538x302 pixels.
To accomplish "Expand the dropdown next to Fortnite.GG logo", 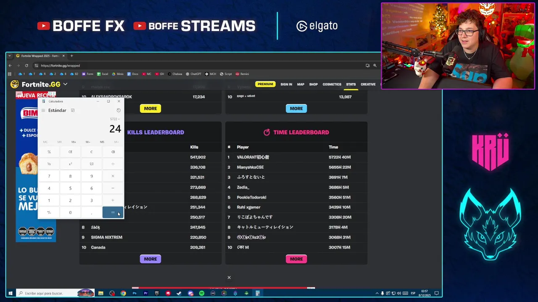I will [x=65, y=84].
